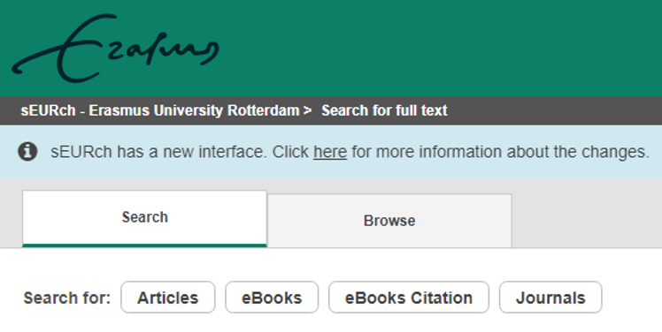Switch to the Search tab
Viewport: 662px width, 332px height.
[144, 218]
